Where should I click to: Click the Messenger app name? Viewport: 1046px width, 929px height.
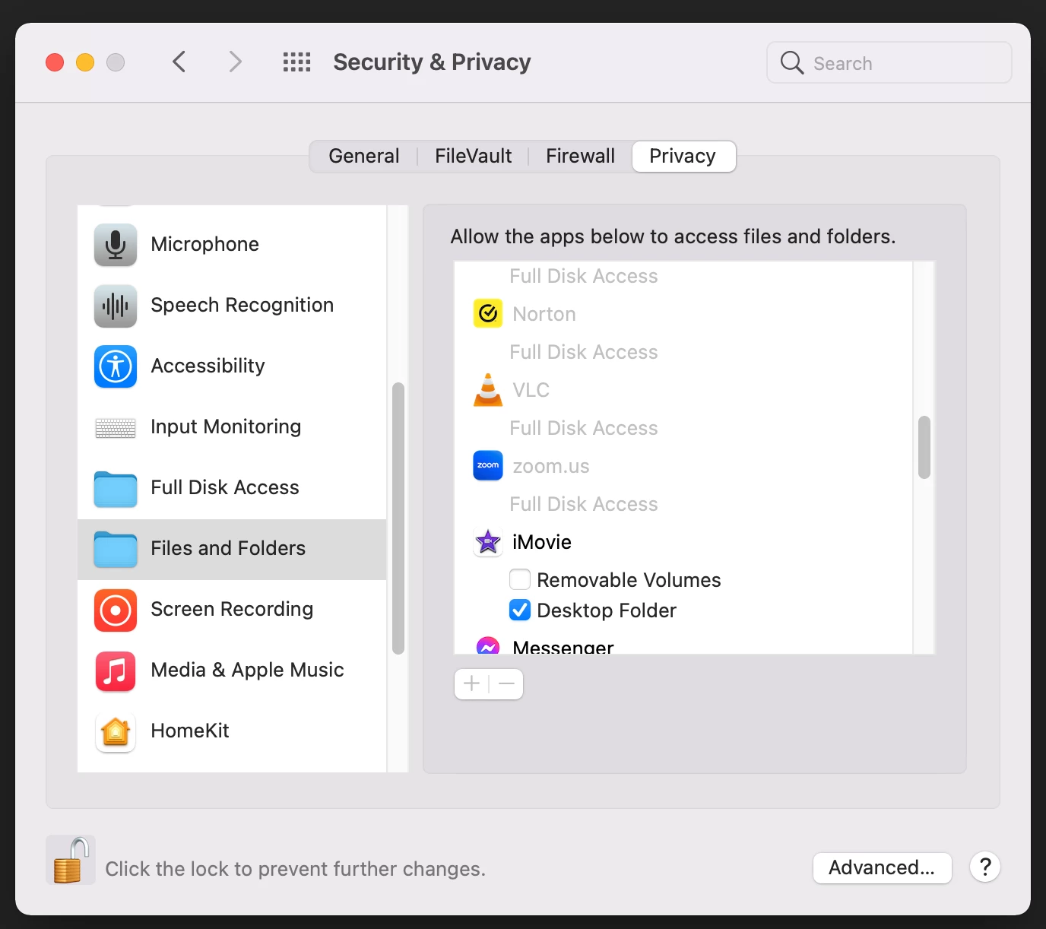(x=563, y=647)
